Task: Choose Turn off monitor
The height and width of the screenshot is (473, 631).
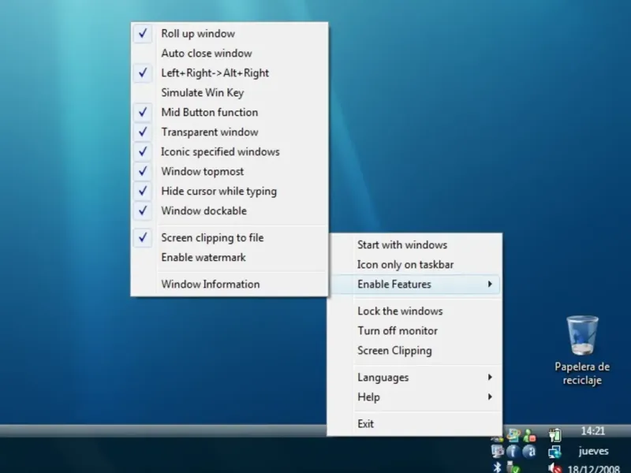Action: tap(415, 331)
